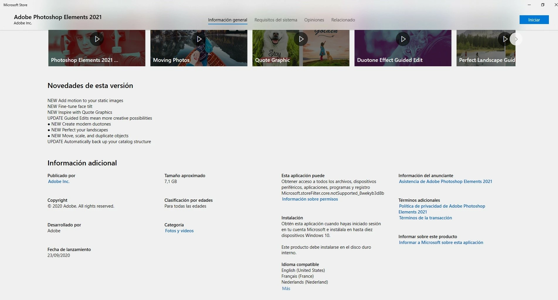Play the Perfect Landscape Guided Edit video

tap(504, 39)
